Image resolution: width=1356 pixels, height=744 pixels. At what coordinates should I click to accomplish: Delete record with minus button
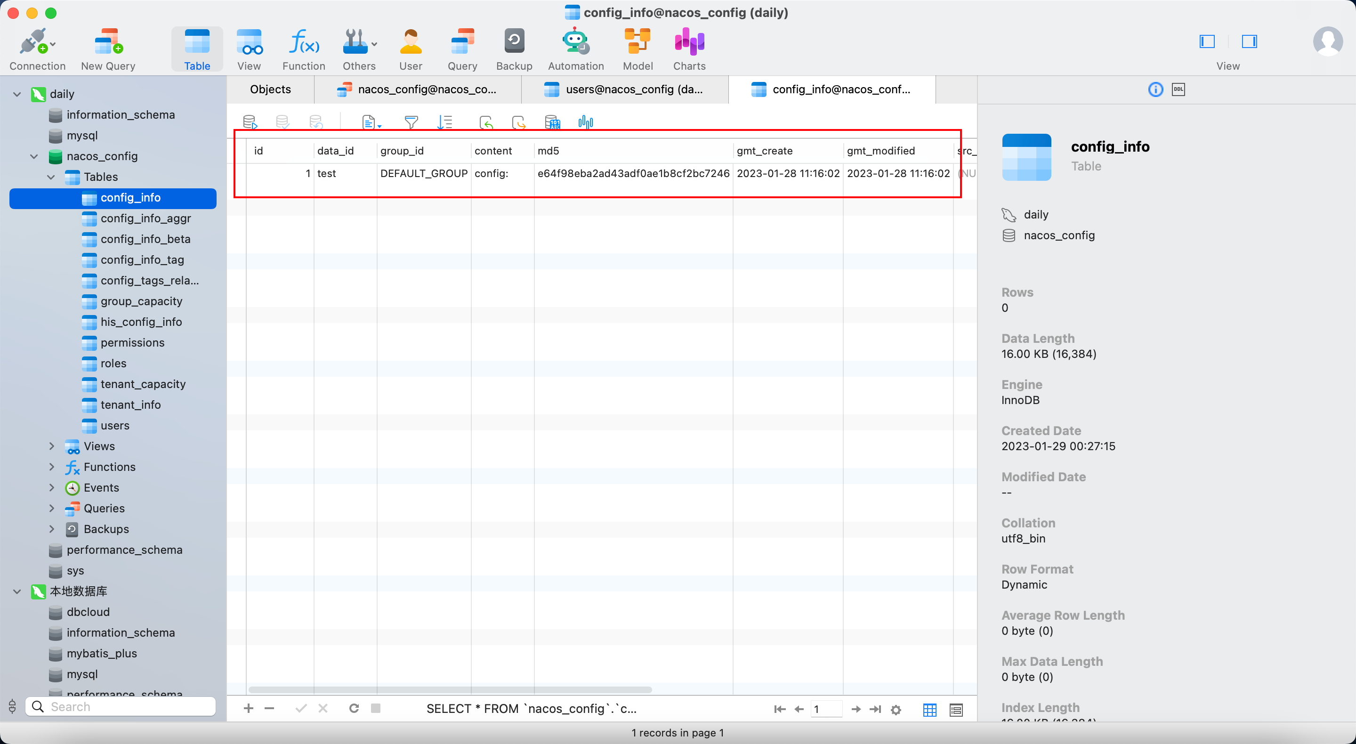pyautogui.click(x=269, y=709)
